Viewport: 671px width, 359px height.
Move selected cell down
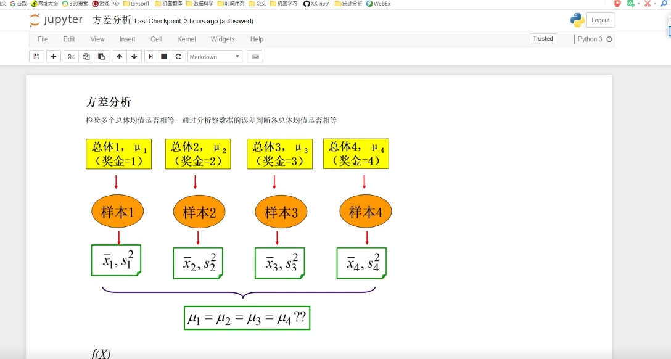point(134,56)
